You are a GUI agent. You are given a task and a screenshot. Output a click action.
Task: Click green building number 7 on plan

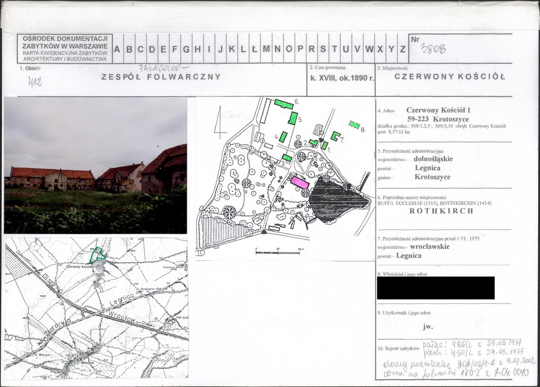click(x=335, y=136)
